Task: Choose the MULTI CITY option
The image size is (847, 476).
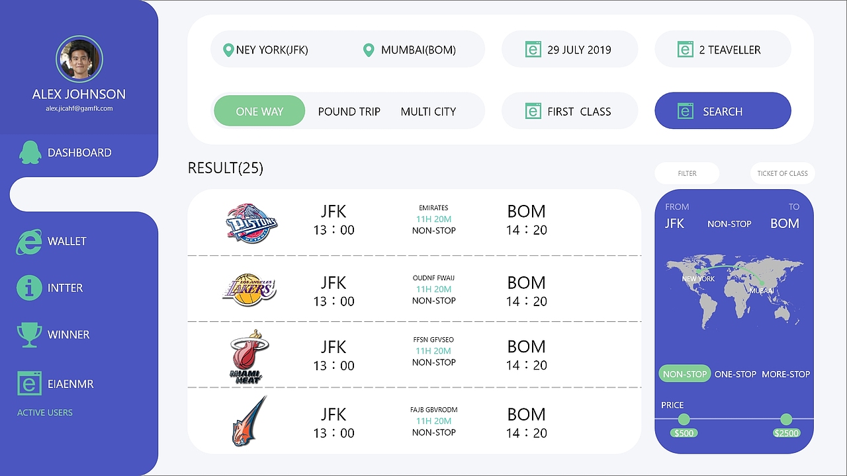Action: 428,112
